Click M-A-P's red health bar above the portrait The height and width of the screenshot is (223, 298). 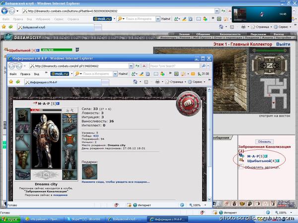coord(46,110)
